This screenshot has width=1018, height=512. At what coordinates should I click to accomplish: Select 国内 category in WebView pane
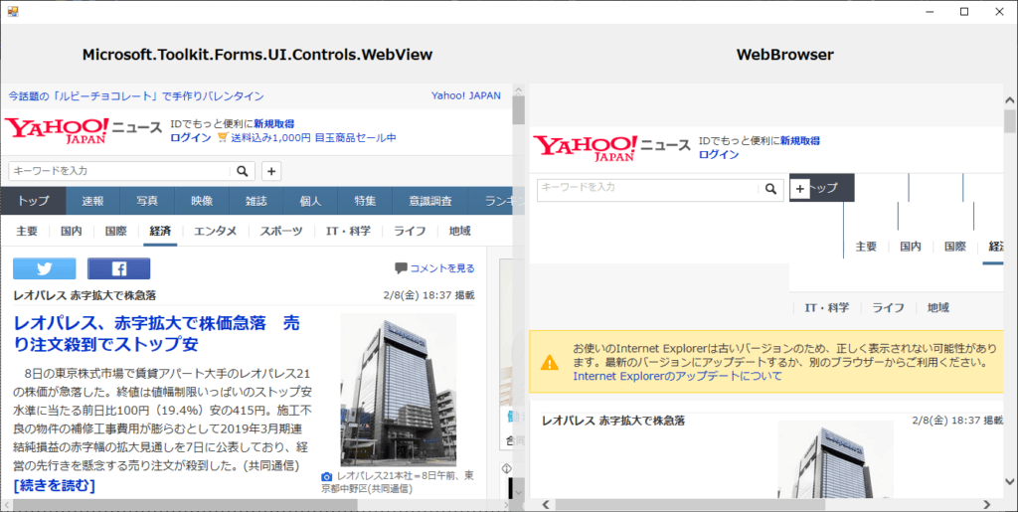[x=72, y=231]
